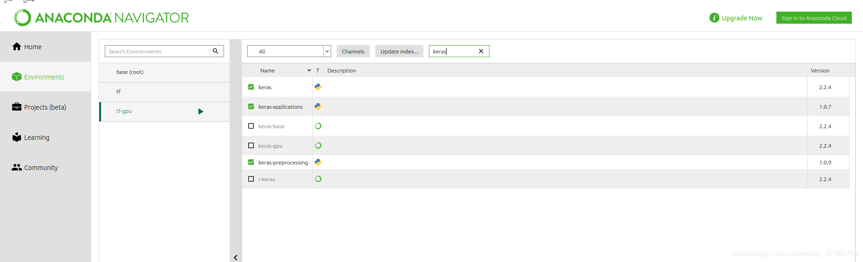The width and height of the screenshot is (863, 262).
Task: Click the green circle icon for keras-base
Action: pos(318,126)
